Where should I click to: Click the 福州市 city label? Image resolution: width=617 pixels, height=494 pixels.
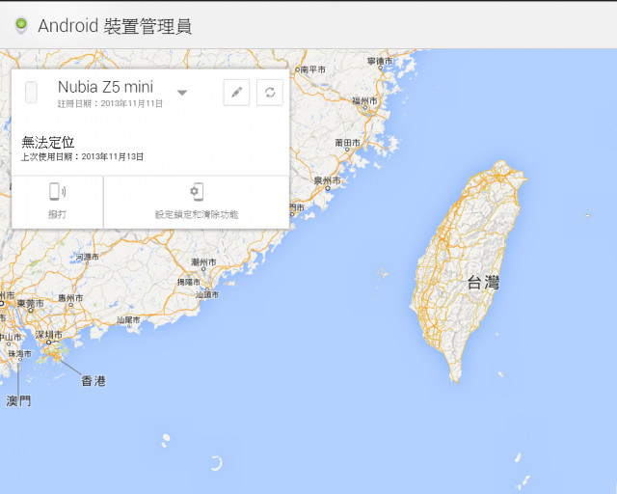pyautogui.click(x=364, y=101)
